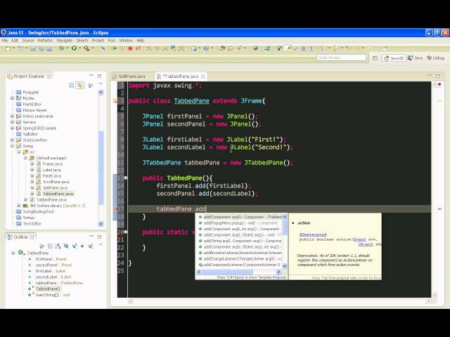Viewport: 450px width, 337px height.
Task: Open the Source menu
Action: point(28,41)
